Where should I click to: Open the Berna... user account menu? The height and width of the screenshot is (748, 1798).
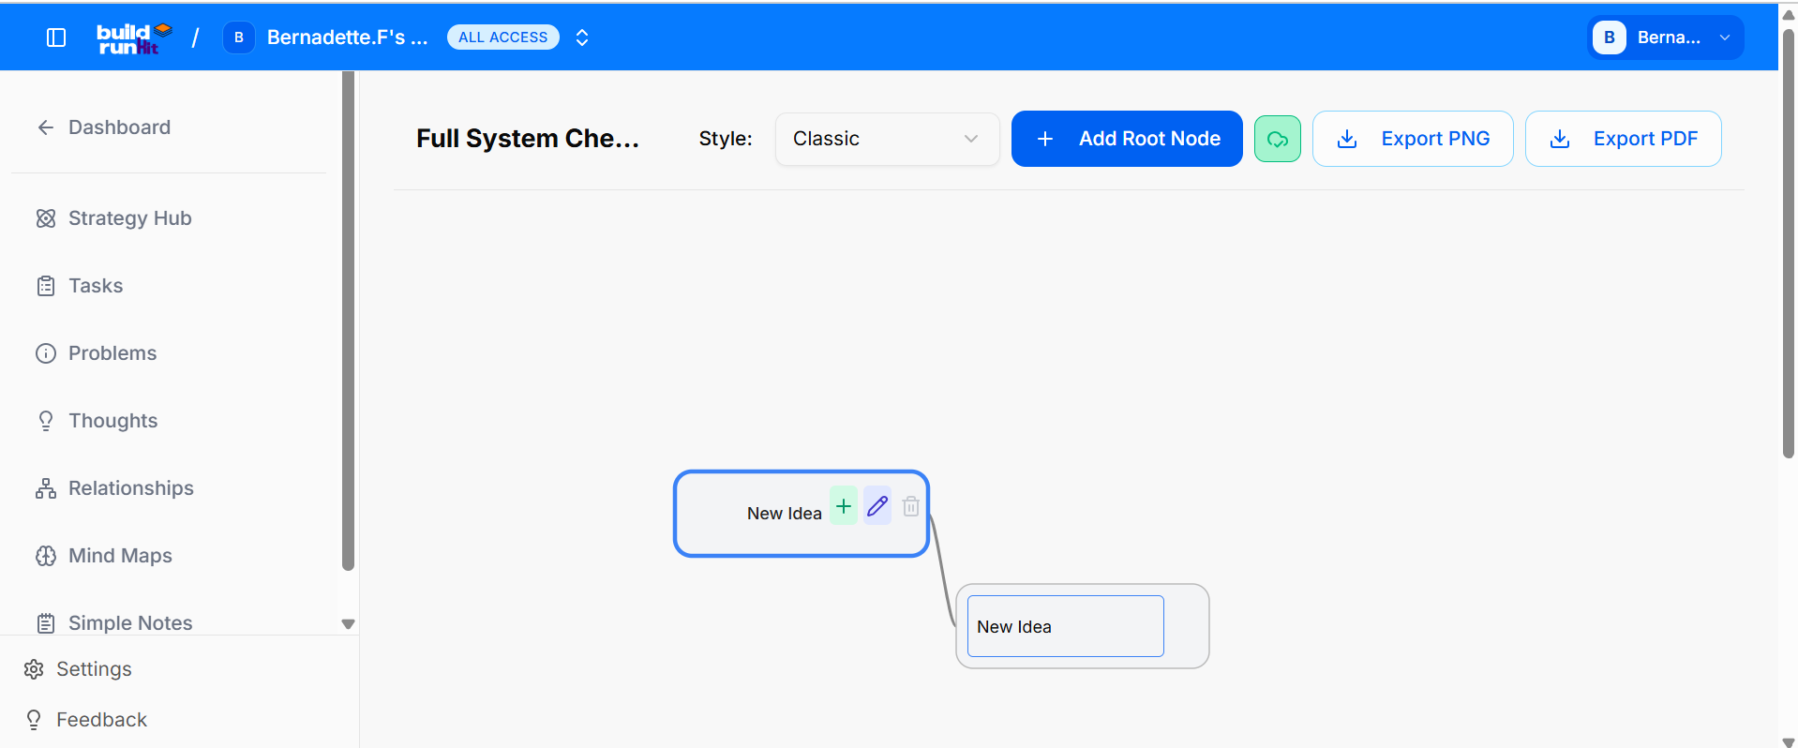click(1666, 37)
